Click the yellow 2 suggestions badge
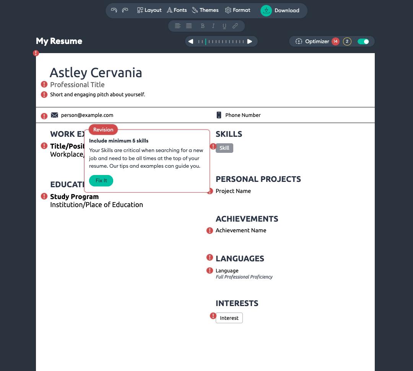This screenshot has height=371, width=413. 347,41
